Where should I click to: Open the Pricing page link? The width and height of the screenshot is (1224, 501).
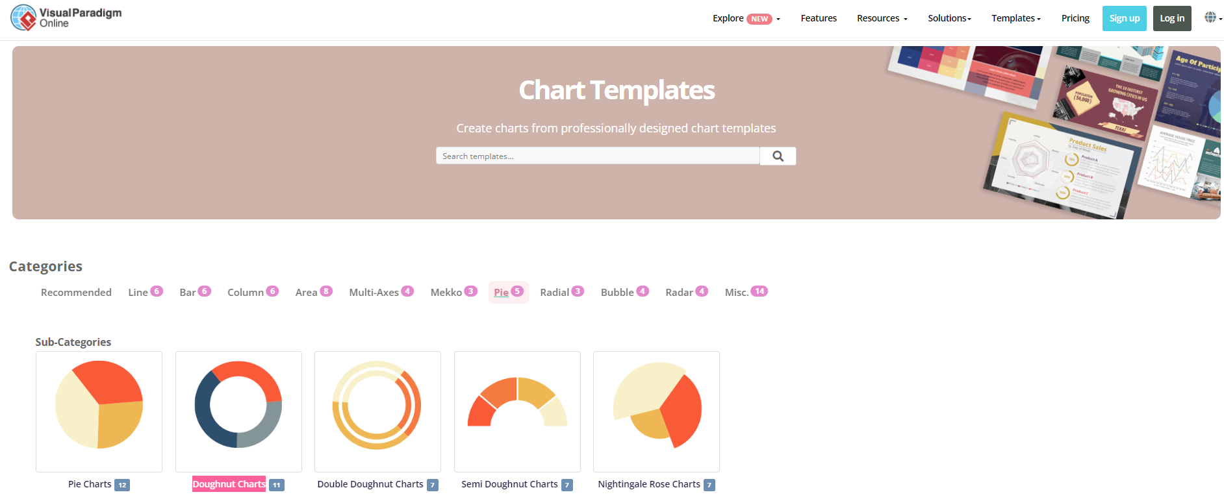tap(1075, 19)
